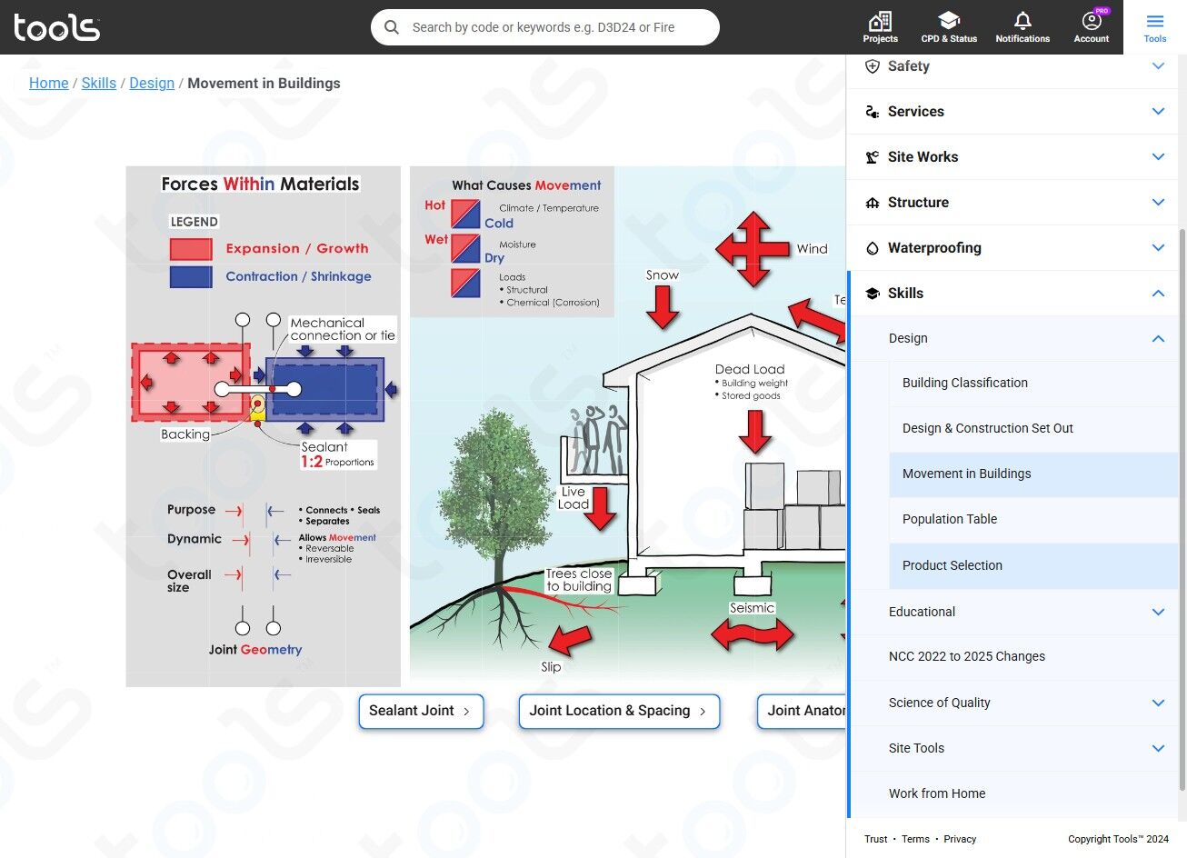Open Work from Home menu item
This screenshot has width=1187, height=858.
(x=1014, y=793)
